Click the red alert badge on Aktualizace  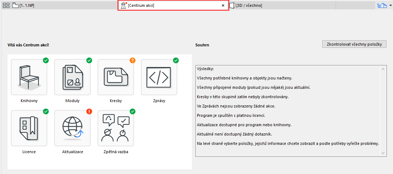(89, 111)
